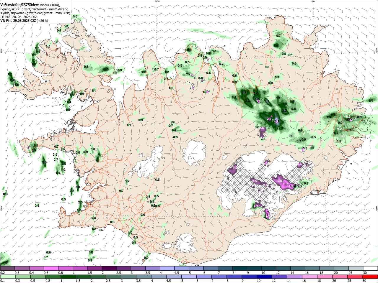
Task: Click the 3.8 precipitation value on the map
Action: (x=78, y=187)
